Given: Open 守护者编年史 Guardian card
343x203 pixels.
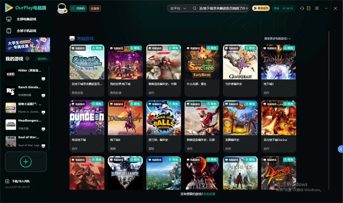Looking at the screenshot, I should coord(240,71).
